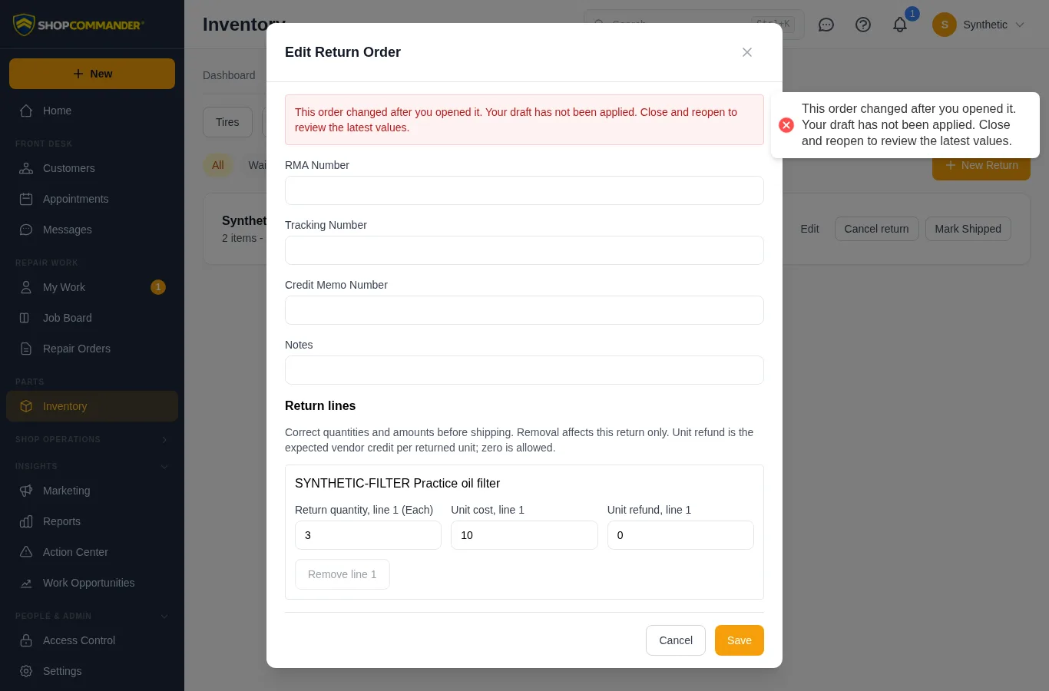Click the Repair Orders document icon

(x=26, y=349)
